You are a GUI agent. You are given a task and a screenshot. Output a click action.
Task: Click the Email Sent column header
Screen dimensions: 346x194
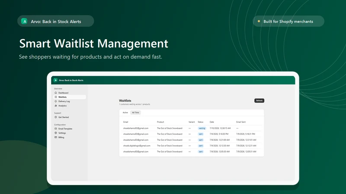[x=241, y=122]
